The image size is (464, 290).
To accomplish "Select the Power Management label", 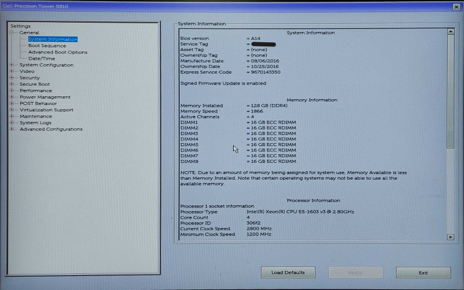I will pyautogui.click(x=45, y=97).
